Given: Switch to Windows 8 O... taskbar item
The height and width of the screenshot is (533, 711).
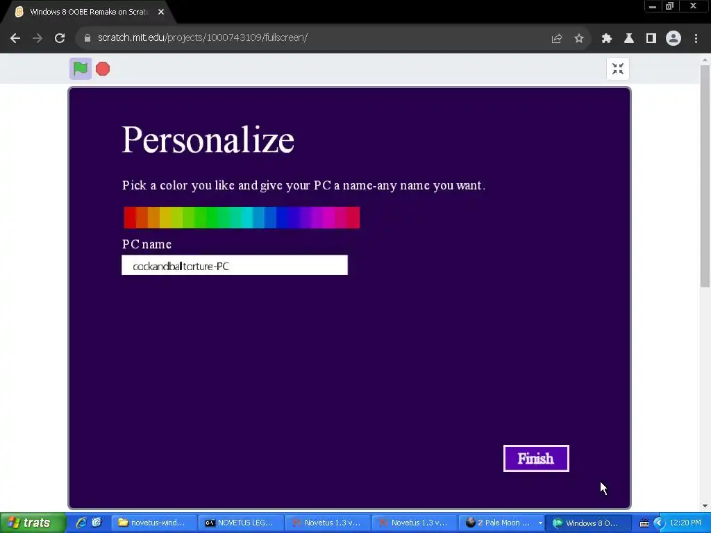Looking at the screenshot, I should [x=587, y=523].
